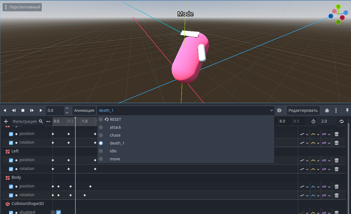Stop animation playback
The width and height of the screenshot is (351, 214).
(23, 110)
